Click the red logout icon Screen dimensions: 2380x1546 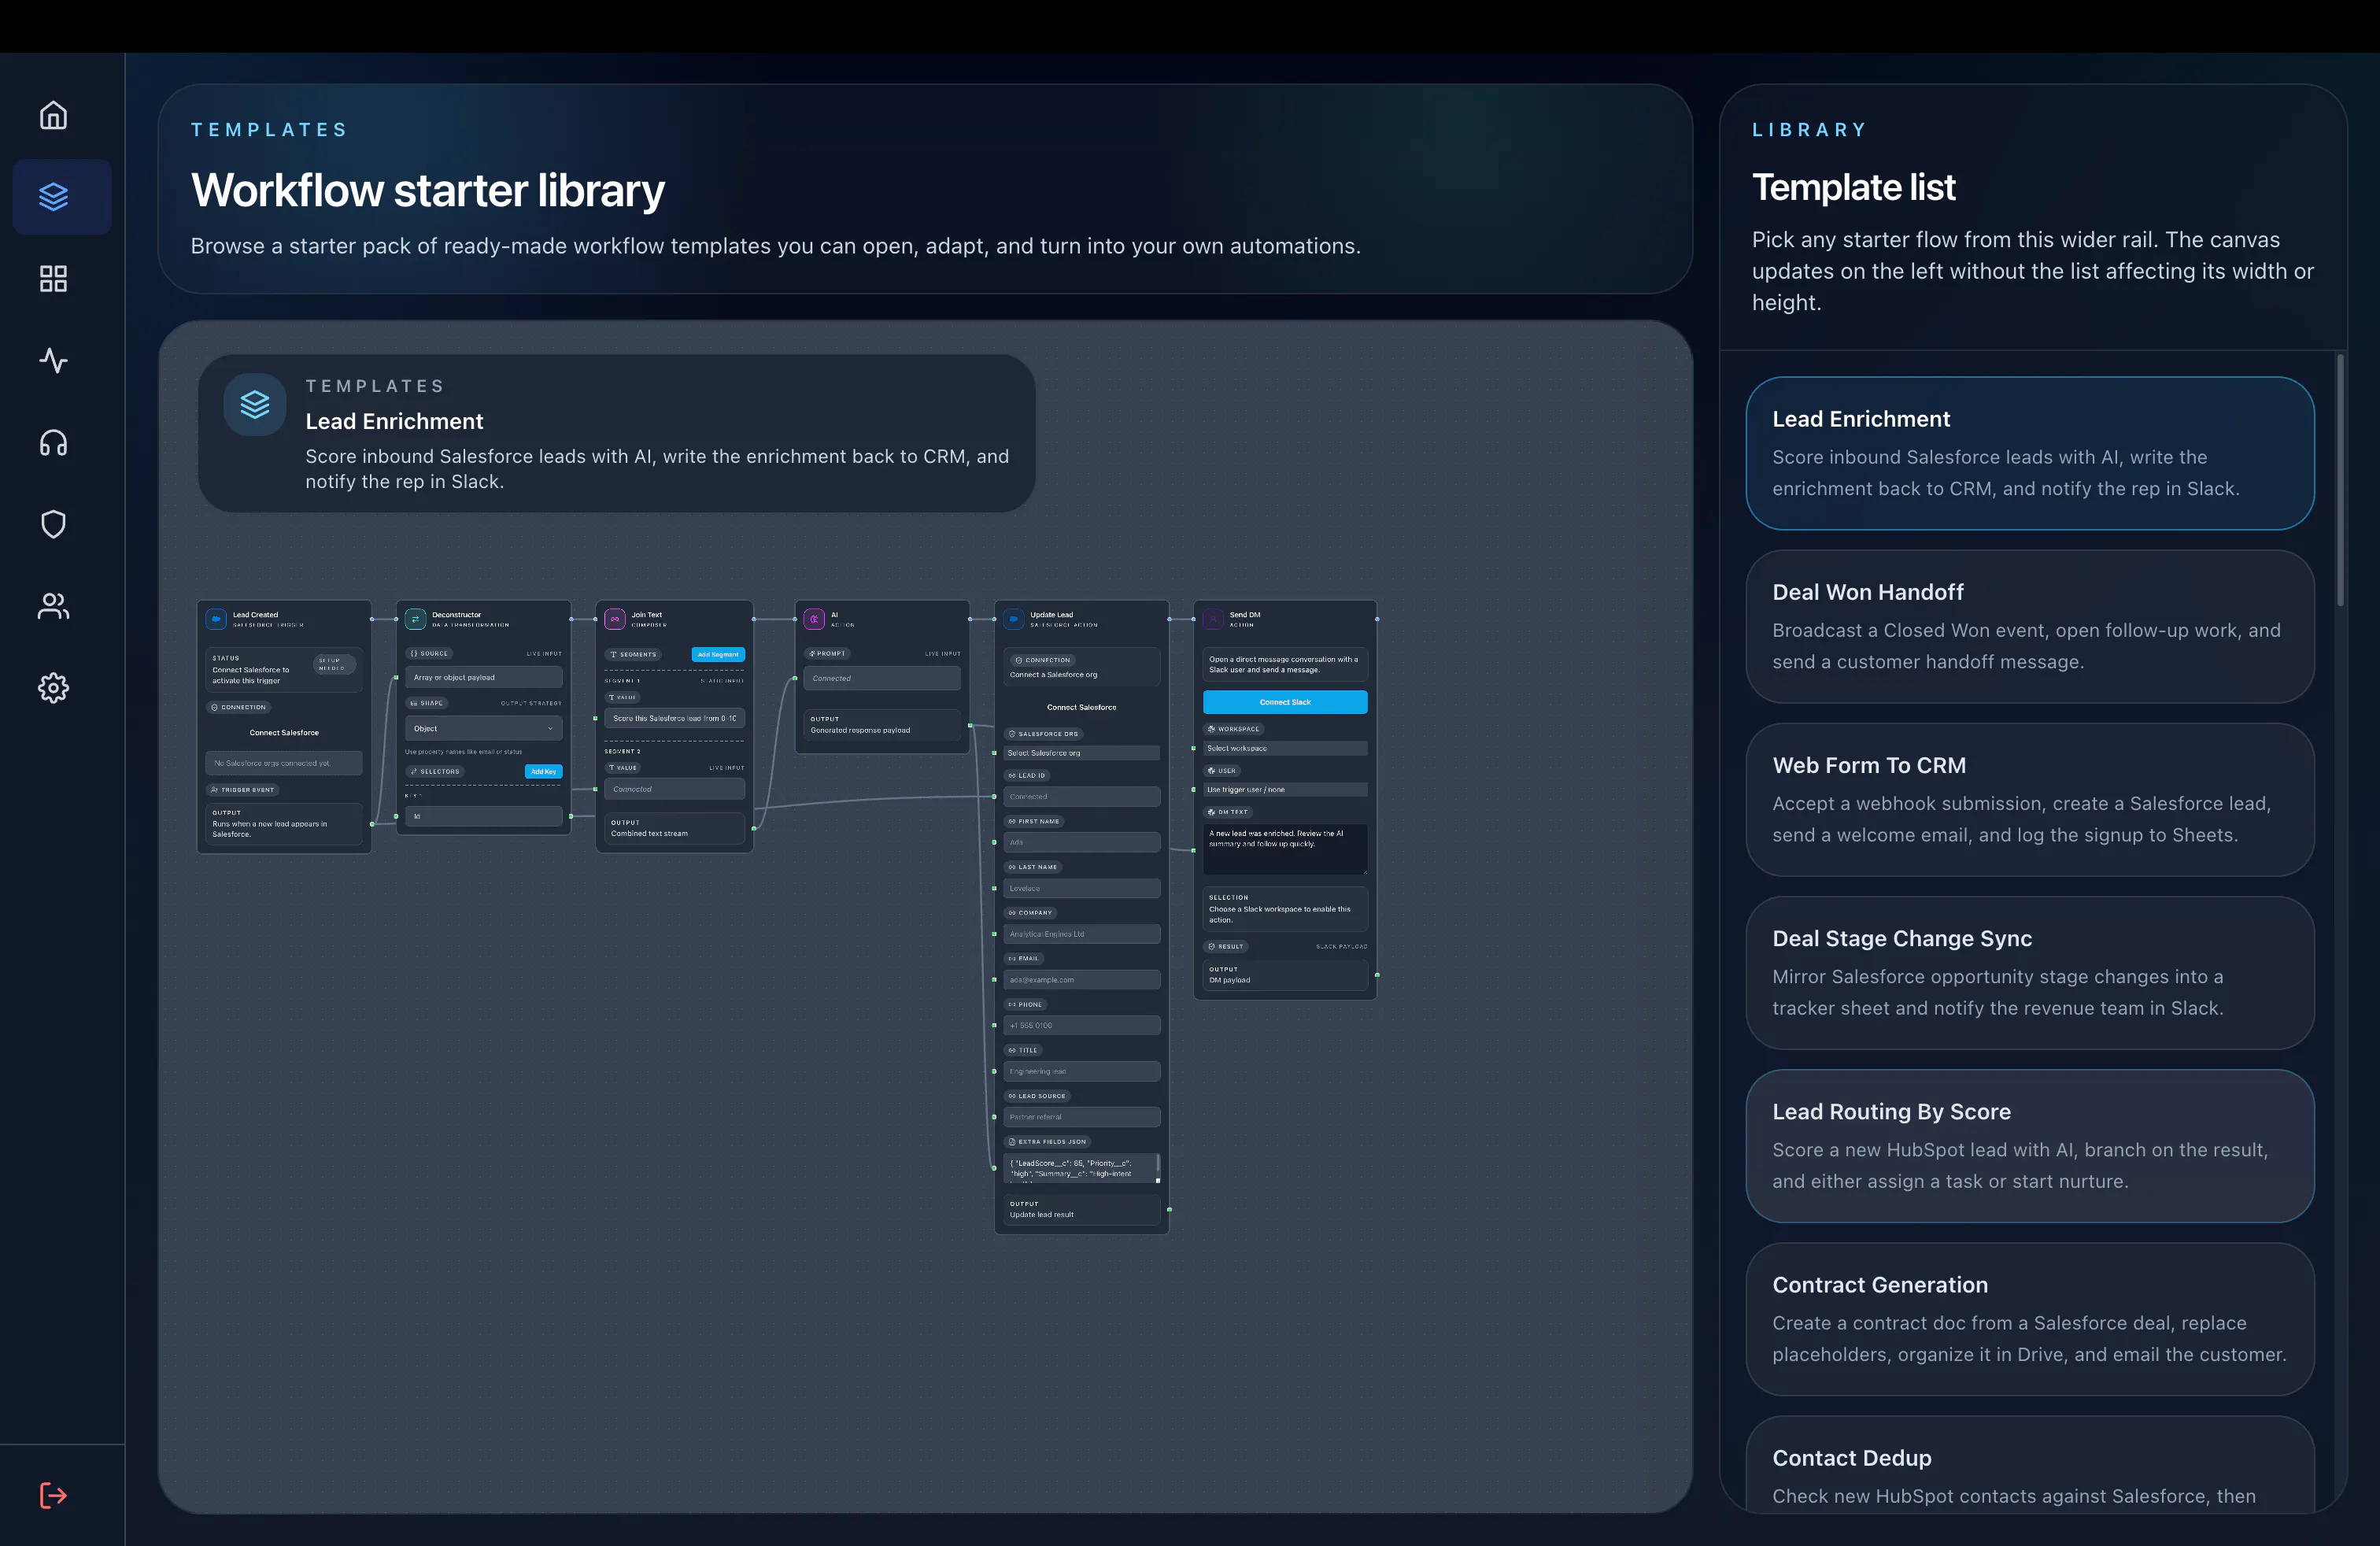(x=53, y=1495)
